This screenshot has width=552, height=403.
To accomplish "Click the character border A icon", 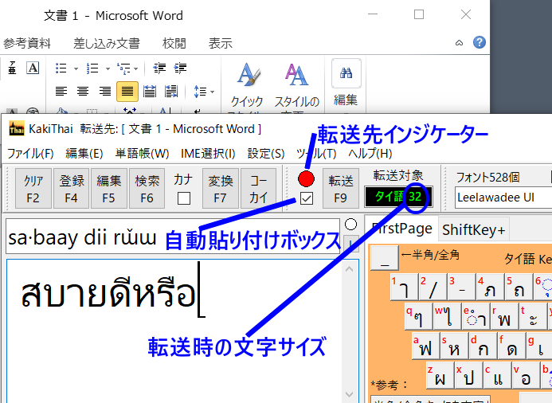I will [33, 68].
